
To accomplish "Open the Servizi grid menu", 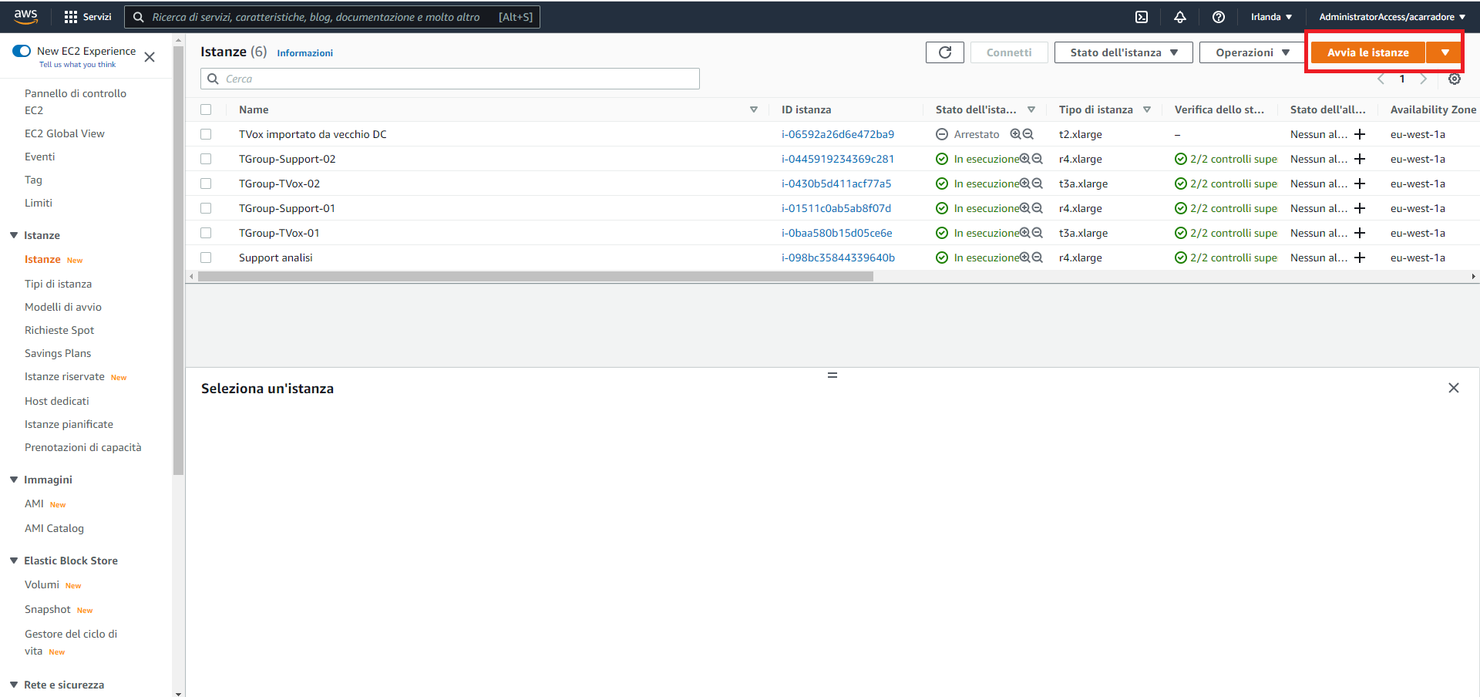I will (88, 17).
